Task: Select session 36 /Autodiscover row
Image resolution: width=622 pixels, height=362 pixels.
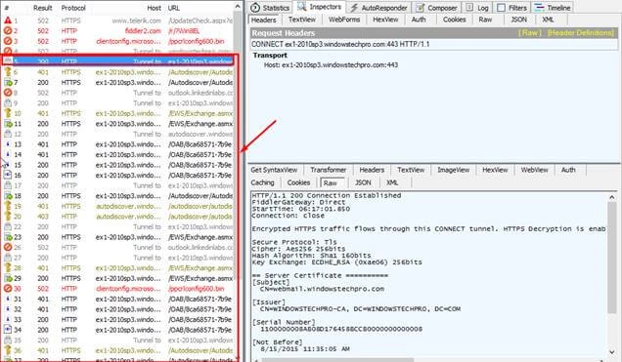Action: coord(117,350)
